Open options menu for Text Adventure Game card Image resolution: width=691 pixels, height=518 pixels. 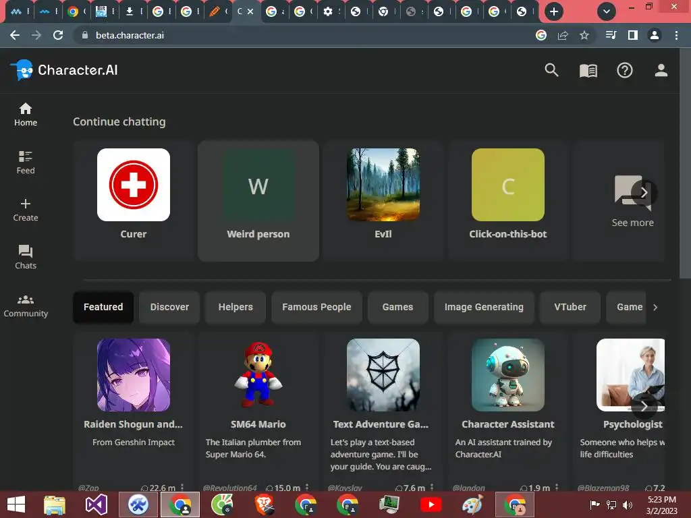pyautogui.click(x=432, y=487)
